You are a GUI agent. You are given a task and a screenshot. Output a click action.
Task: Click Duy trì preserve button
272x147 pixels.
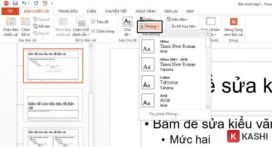(x=41, y=33)
